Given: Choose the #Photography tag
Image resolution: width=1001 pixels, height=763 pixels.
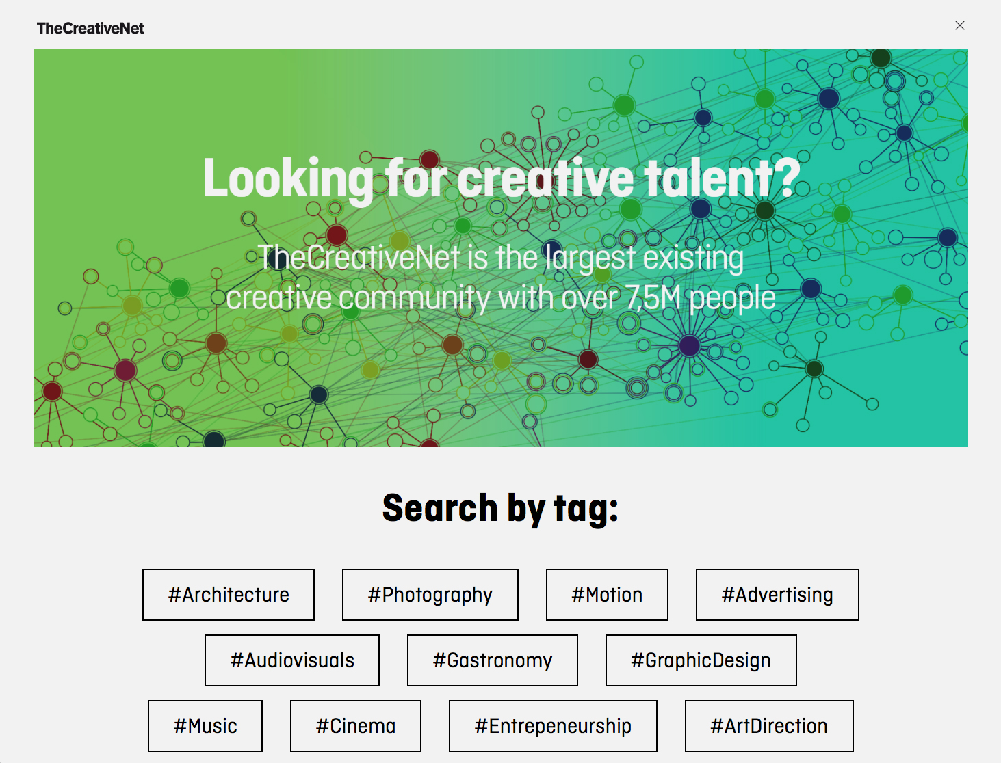Looking at the screenshot, I should [x=430, y=595].
